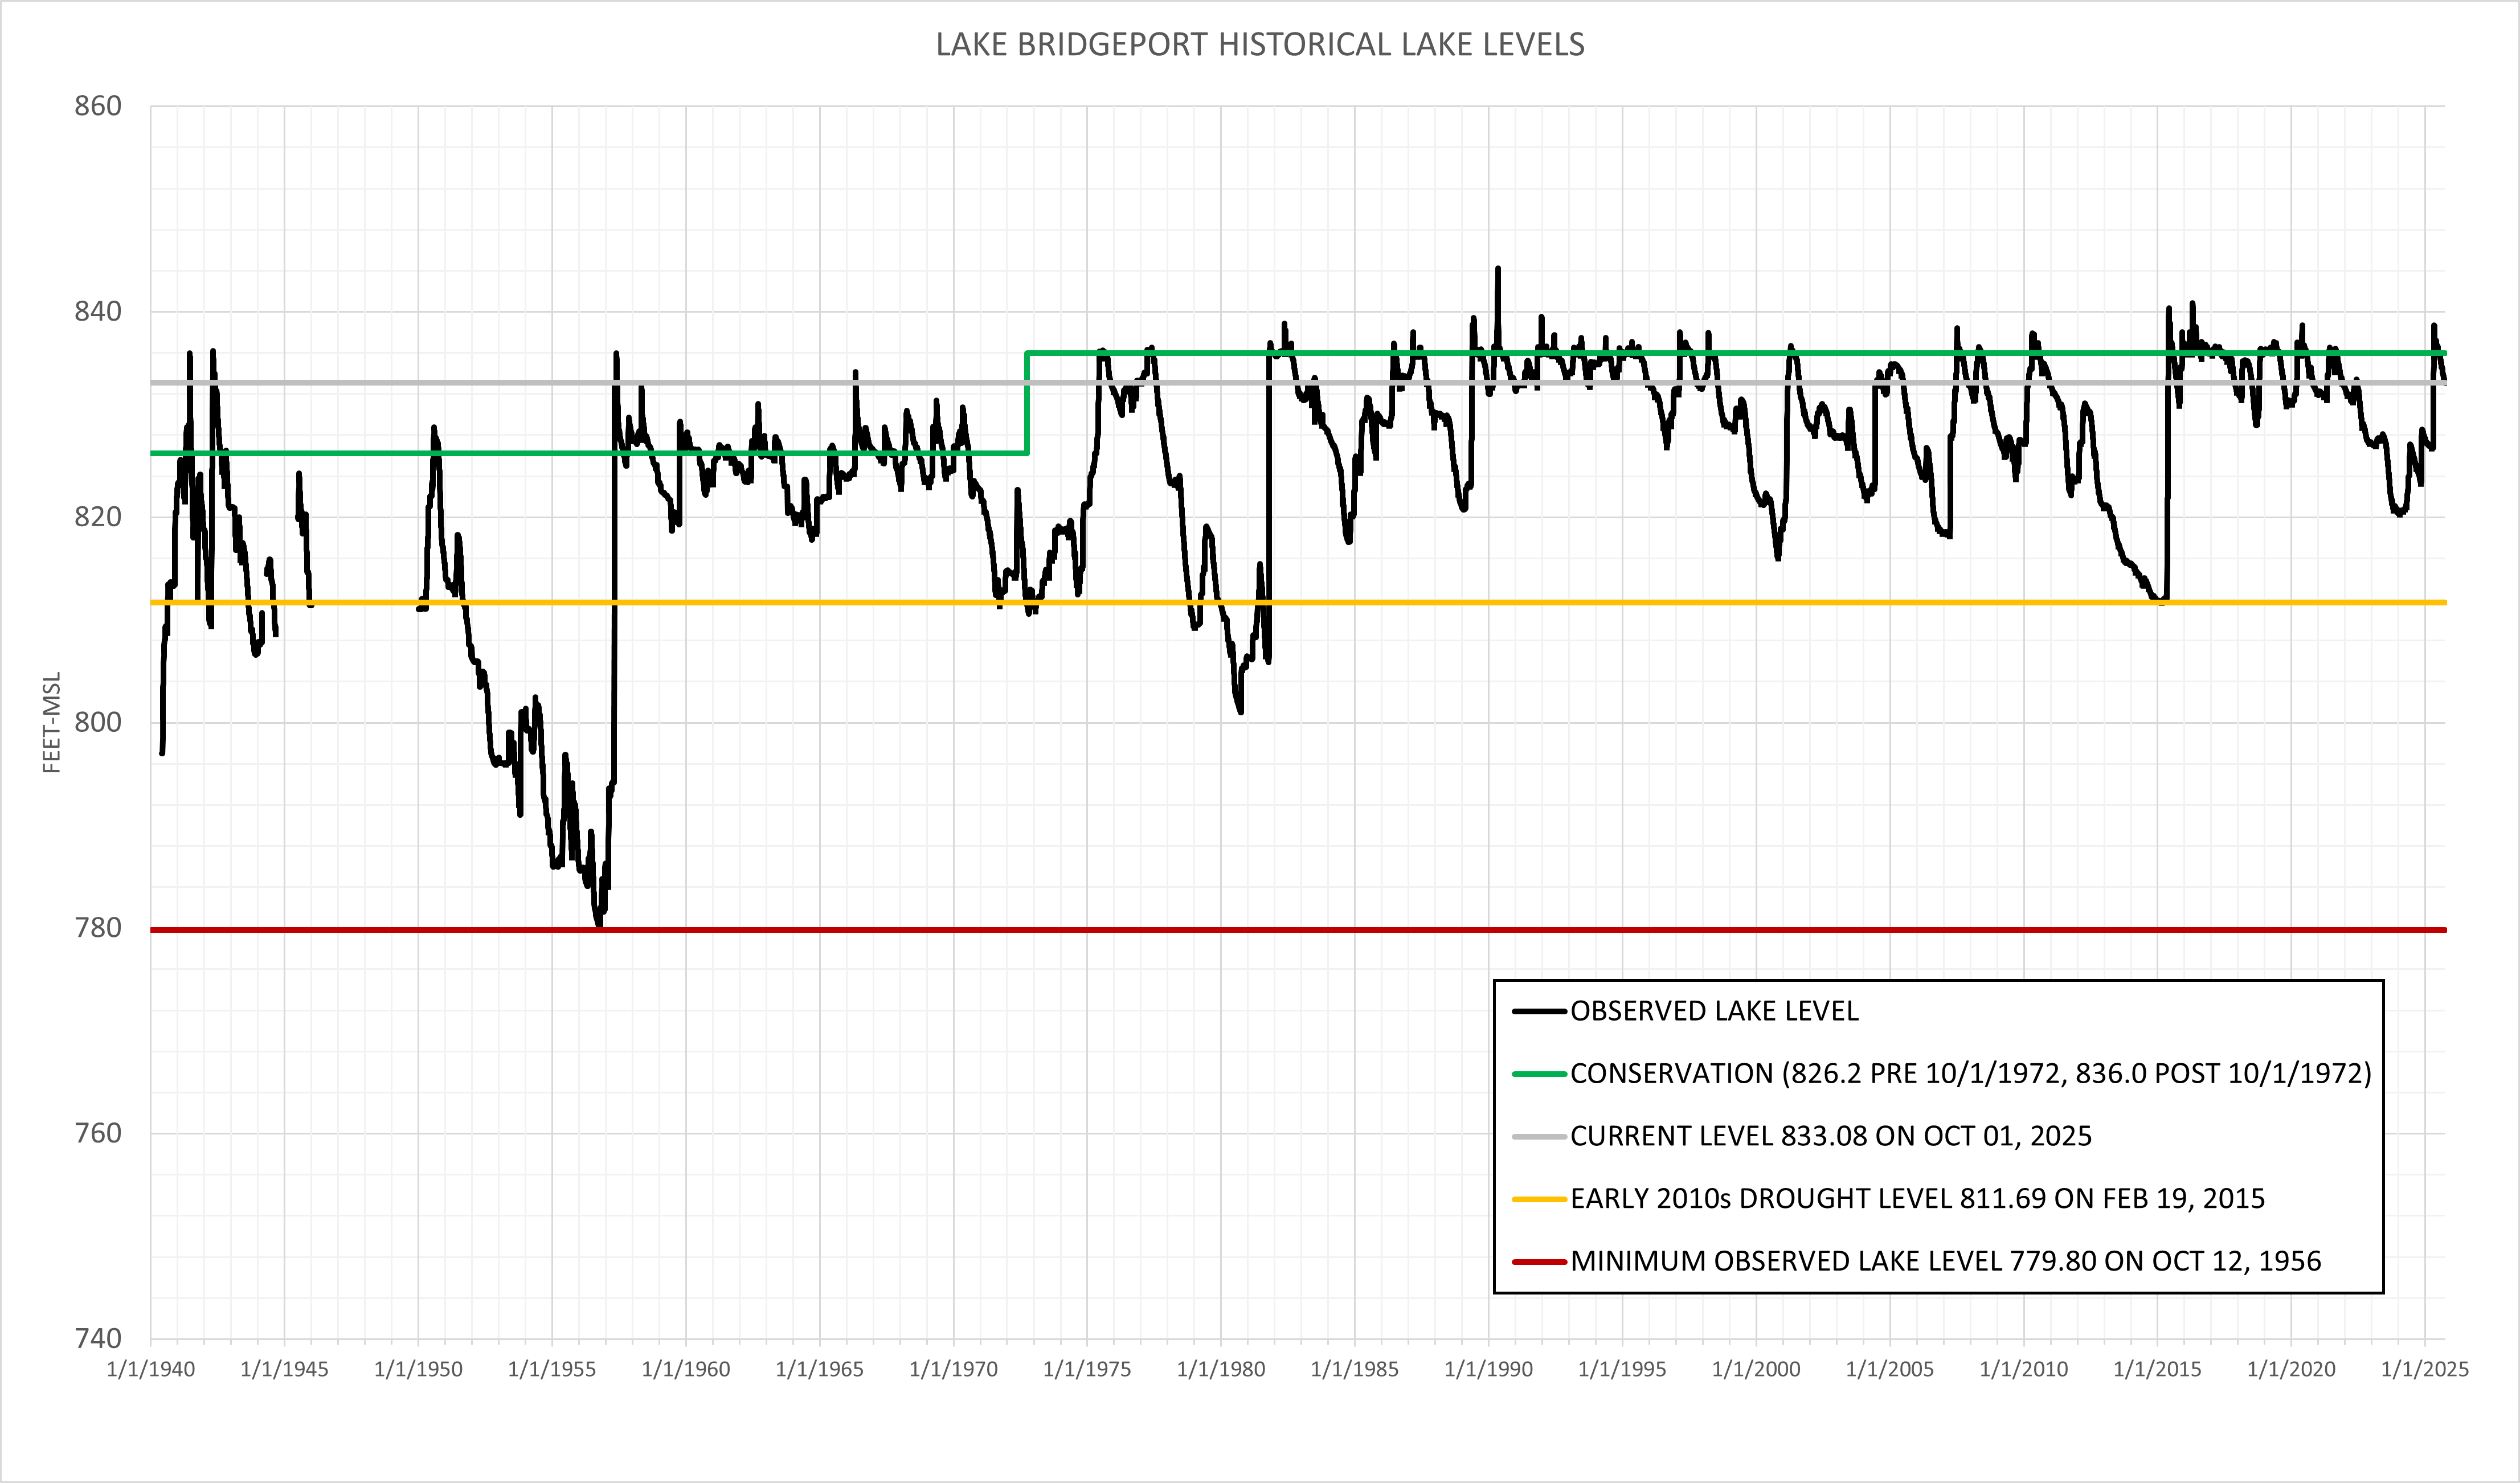The image size is (2520, 1483).
Task: Click the 1/1/1940 label on the x-axis
Action: pyautogui.click(x=151, y=1369)
